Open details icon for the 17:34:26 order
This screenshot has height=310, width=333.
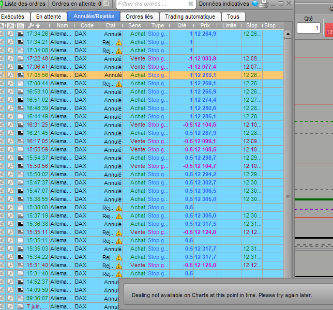[x=20, y=34]
